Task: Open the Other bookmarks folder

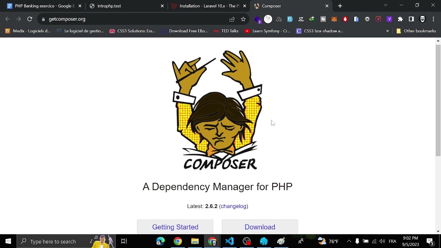Action: pos(416,31)
